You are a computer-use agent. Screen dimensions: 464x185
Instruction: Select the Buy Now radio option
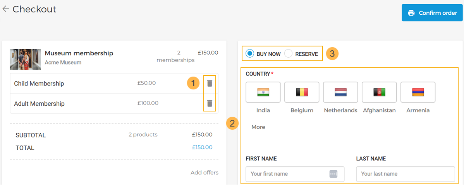(x=250, y=54)
